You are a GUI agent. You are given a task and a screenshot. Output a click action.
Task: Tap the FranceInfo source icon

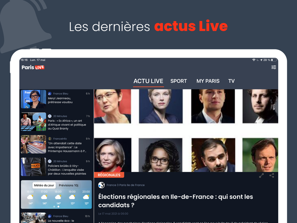tap(50, 139)
